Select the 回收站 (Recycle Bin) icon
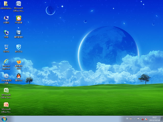163x122 pixels. coord(6,47)
